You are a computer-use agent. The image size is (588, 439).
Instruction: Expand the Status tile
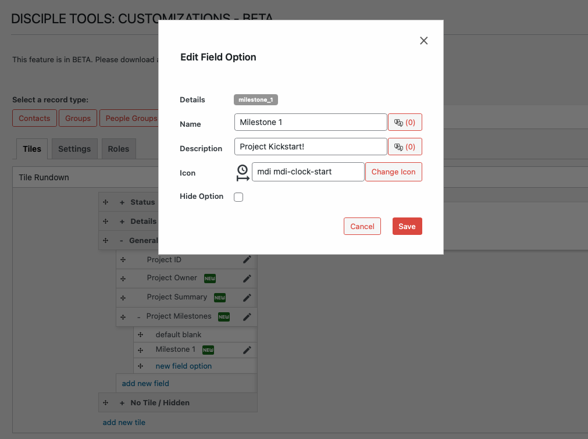122,202
